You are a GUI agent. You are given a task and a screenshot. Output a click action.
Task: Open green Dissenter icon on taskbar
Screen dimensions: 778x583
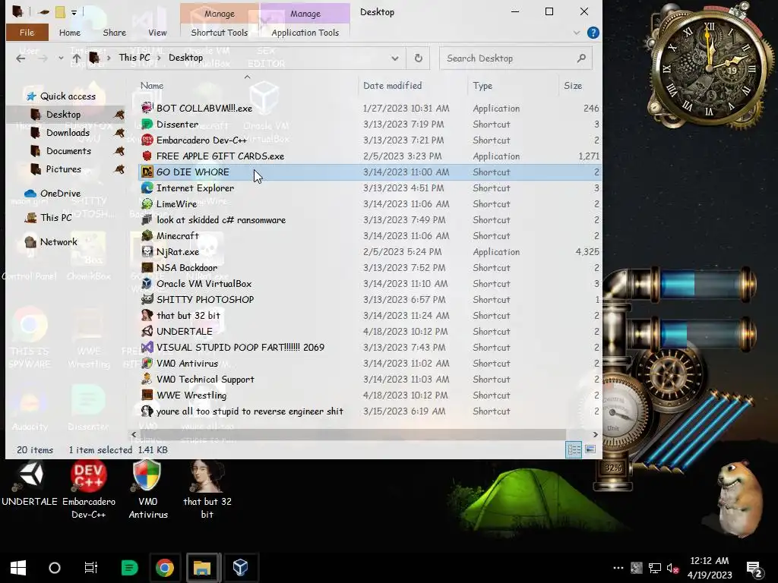tap(129, 568)
